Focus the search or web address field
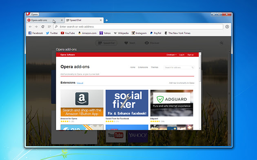The image size is (257, 160). 138,26
